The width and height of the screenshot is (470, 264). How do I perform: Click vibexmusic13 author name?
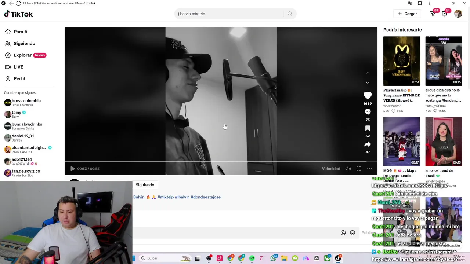click(x=392, y=106)
